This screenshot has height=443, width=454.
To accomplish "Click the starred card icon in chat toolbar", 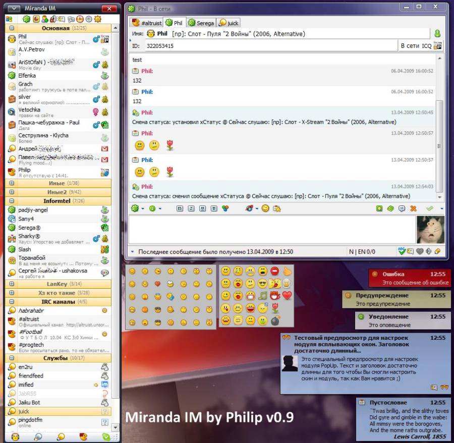I will 277,208.
